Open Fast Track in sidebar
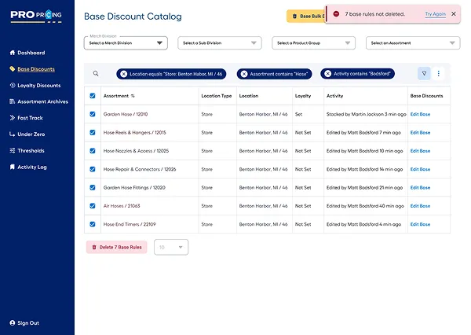The image size is (471, 335). coord(30,118)
